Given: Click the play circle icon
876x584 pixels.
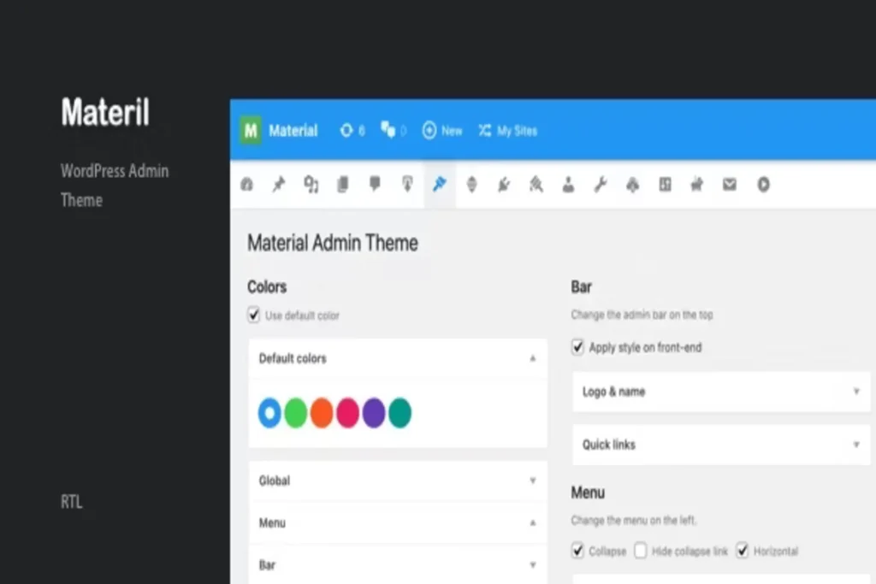Looking at the screenshot, I should pos(762,184).
